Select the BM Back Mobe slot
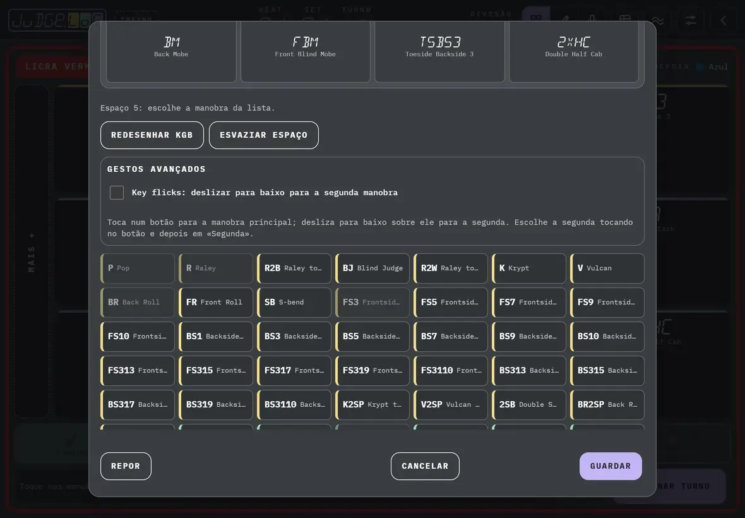Image resolution: width=745 pixels, height=518 pixels. coord(171,52)
